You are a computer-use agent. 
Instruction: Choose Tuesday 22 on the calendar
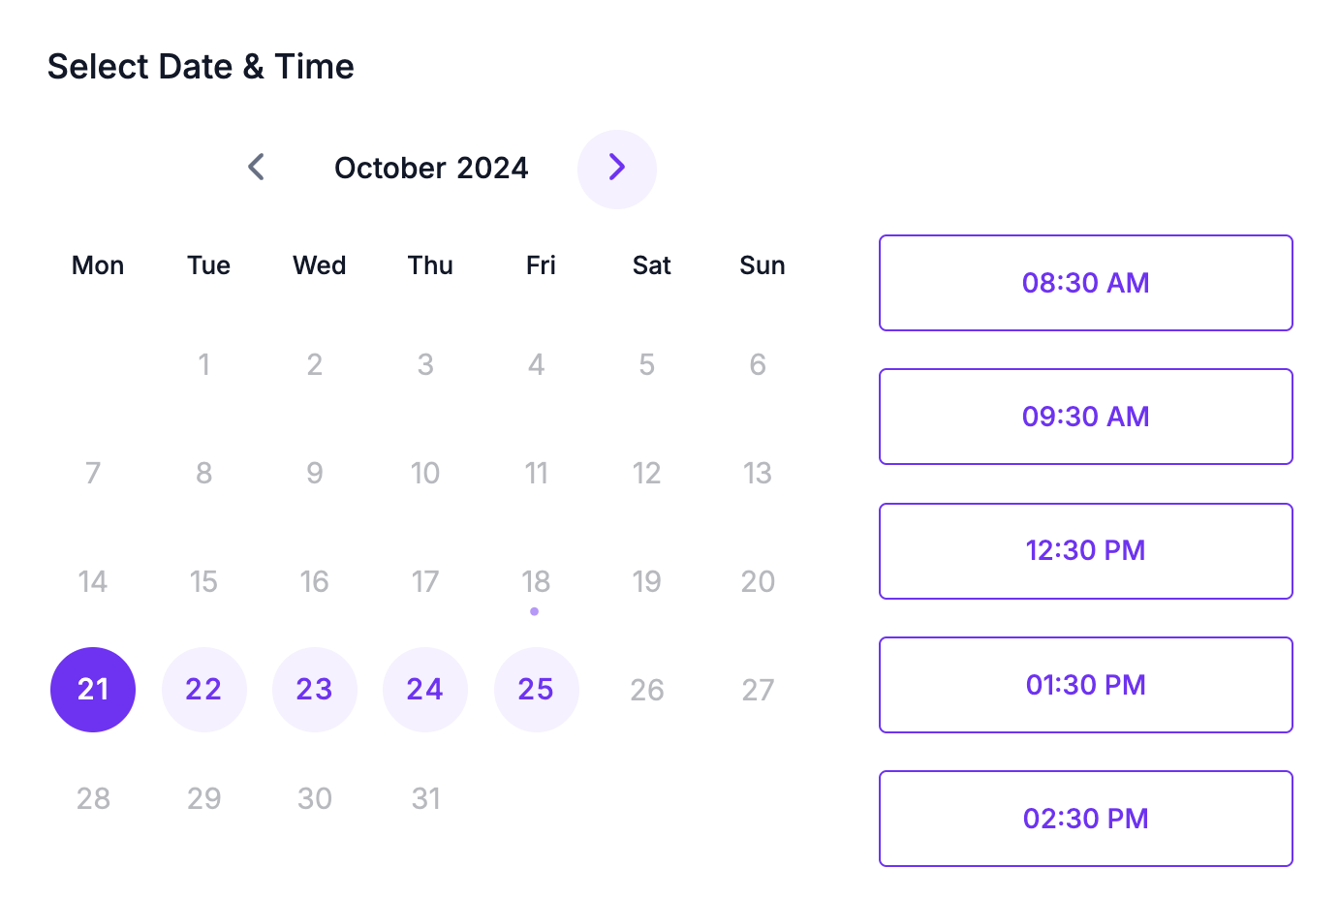click(203, 690)
